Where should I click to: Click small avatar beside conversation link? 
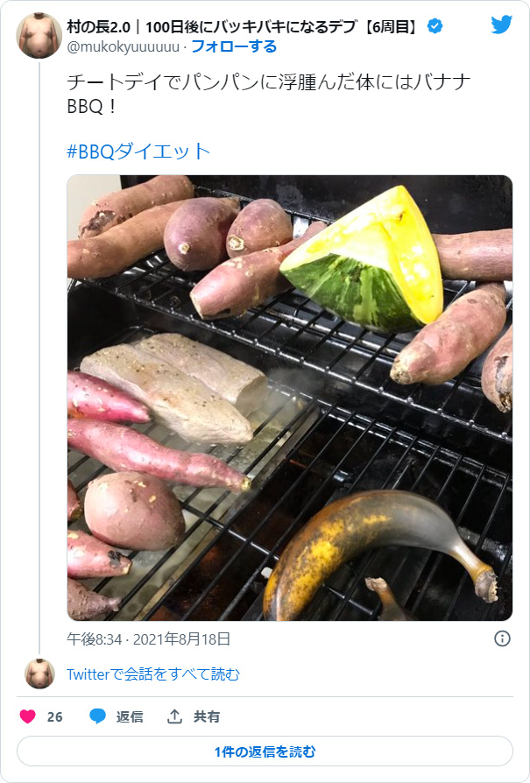click(x=39, y=674)
